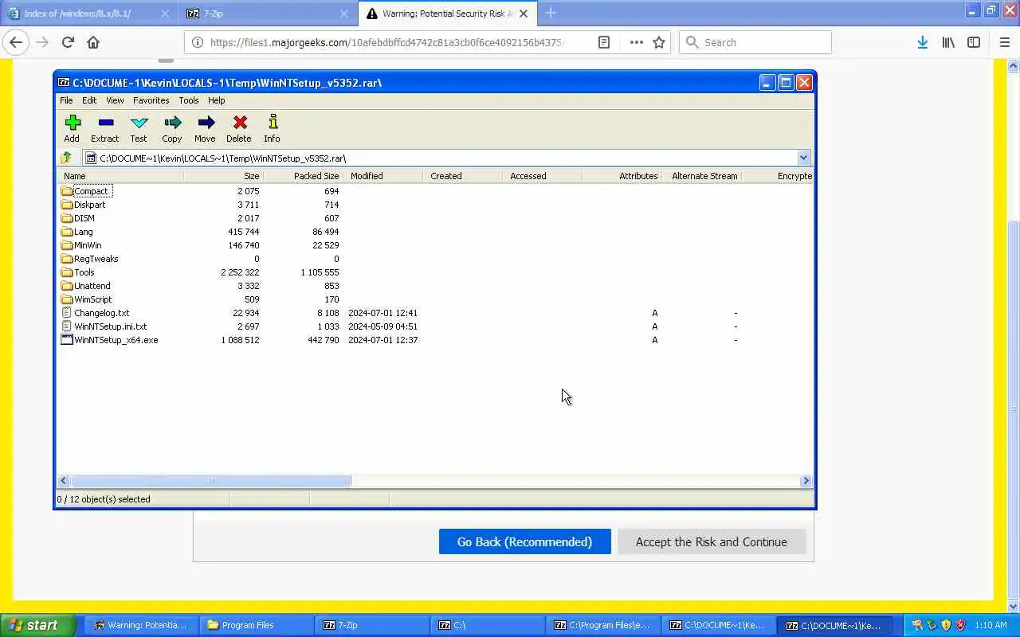Open the Help menu
The image size is (1020, 637).
[x=216, y=100]
